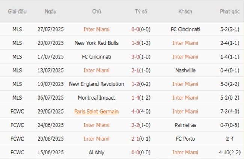The image size is (244, 159).
Task: Open the FC Cincinnati away team on 27/07/2025
Action: [x=185, y=29]
